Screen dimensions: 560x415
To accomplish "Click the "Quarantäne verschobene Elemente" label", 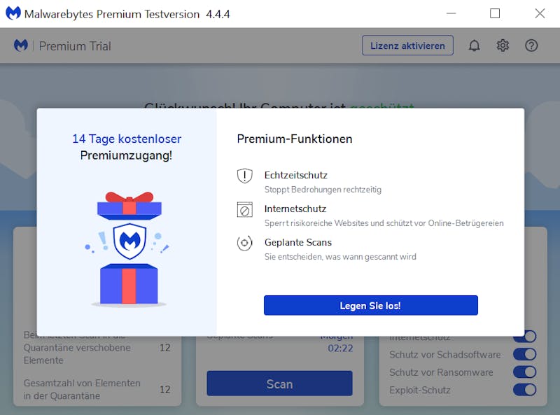I will pos(77,354).
